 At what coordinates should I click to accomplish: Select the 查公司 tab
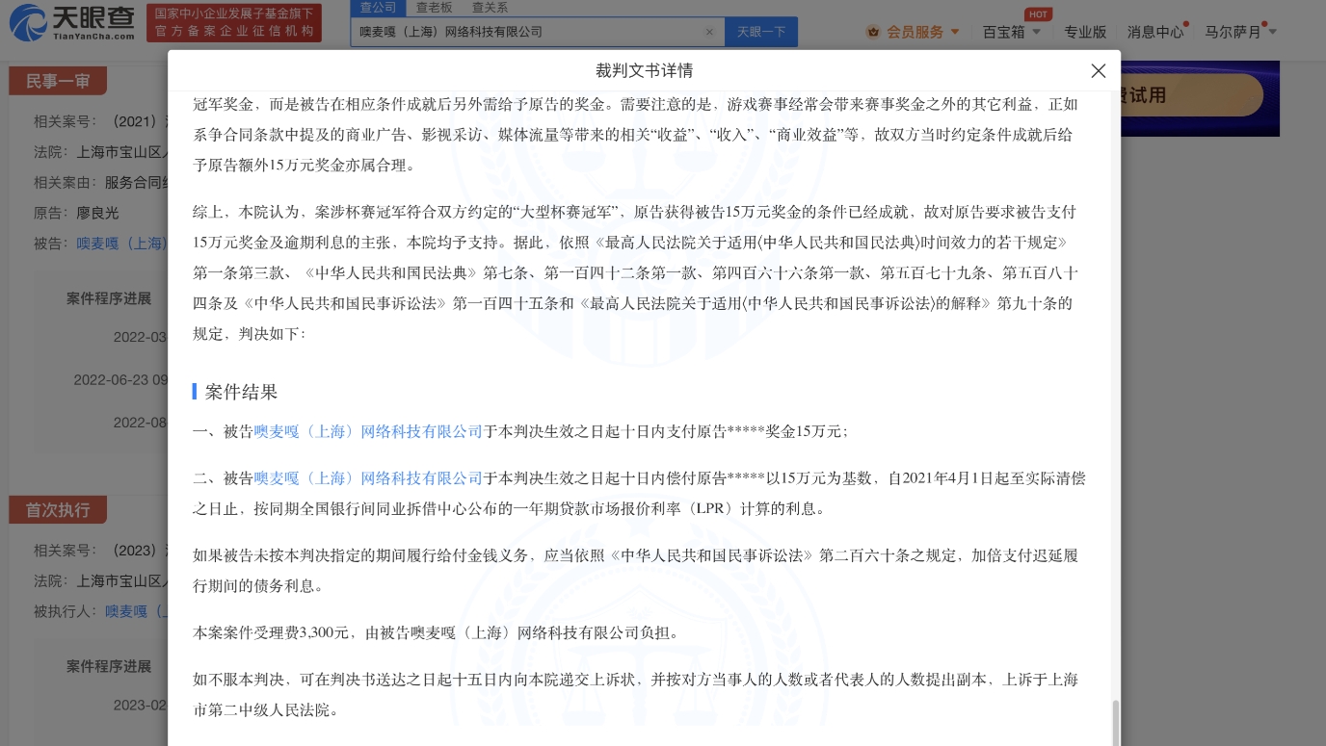tap(379, 7)
